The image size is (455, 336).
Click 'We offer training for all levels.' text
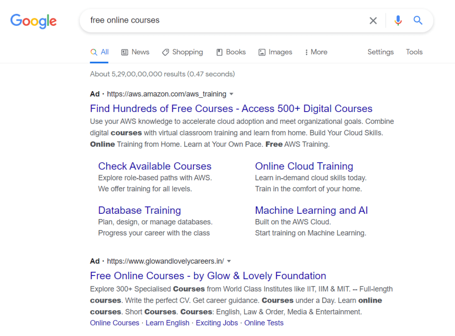click(145, 189)
